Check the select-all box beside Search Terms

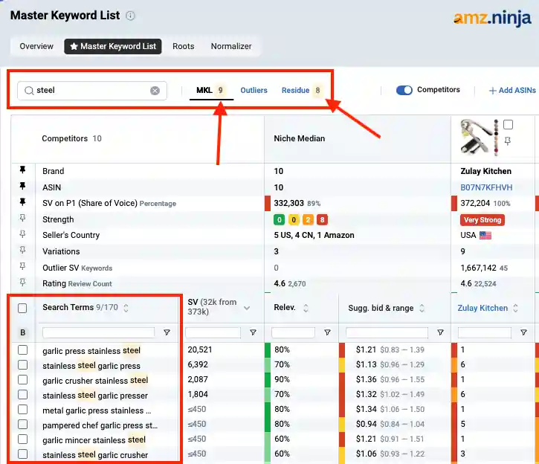click(23, 308)
